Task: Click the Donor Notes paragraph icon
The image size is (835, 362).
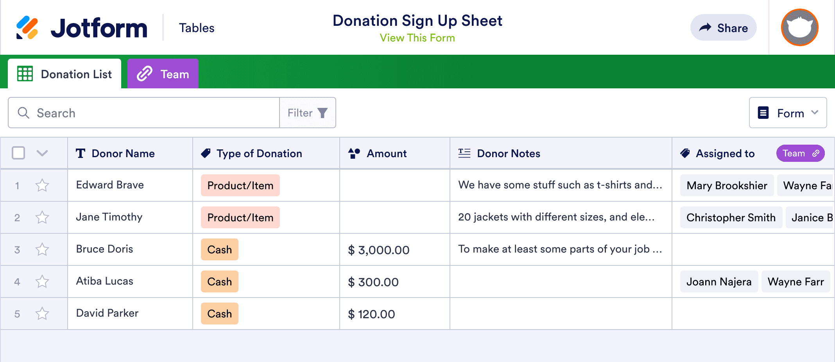Action: pos(464,154)
